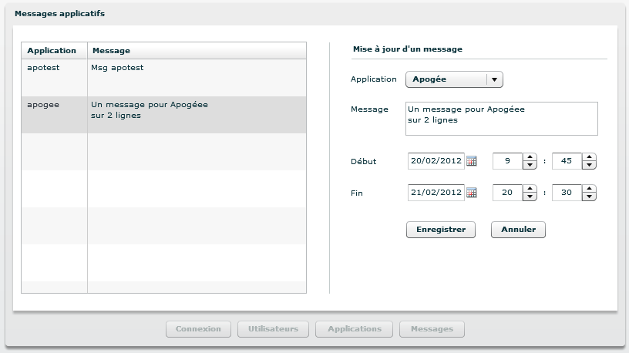Focus the Début date field
Image resolution: width=629 pixels, height=353 pixels.
(x=436, y=162)
